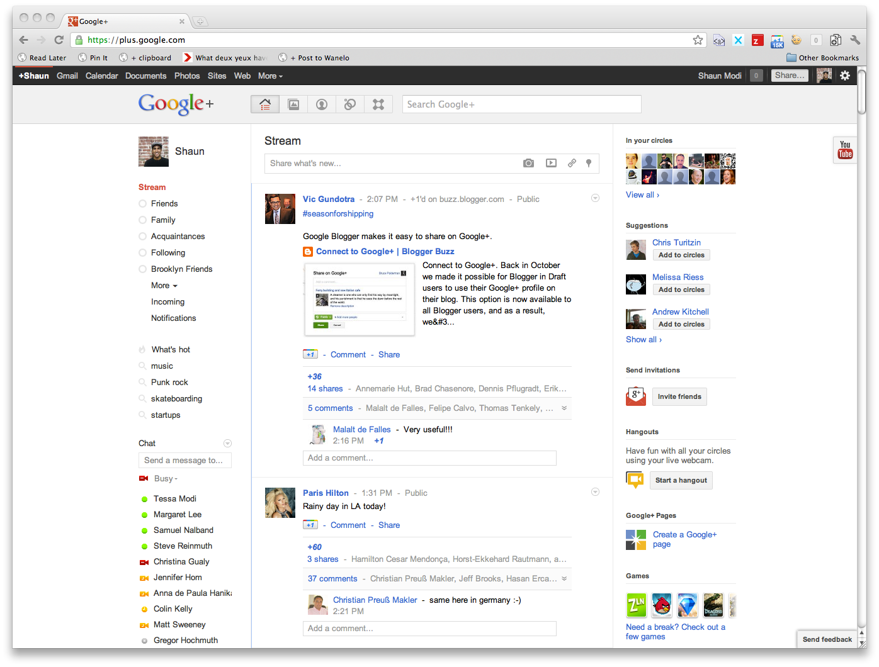879x667 pixels.
Task: Open your Profile icon in the navigation bar
Action: click(x=322, y=104)
